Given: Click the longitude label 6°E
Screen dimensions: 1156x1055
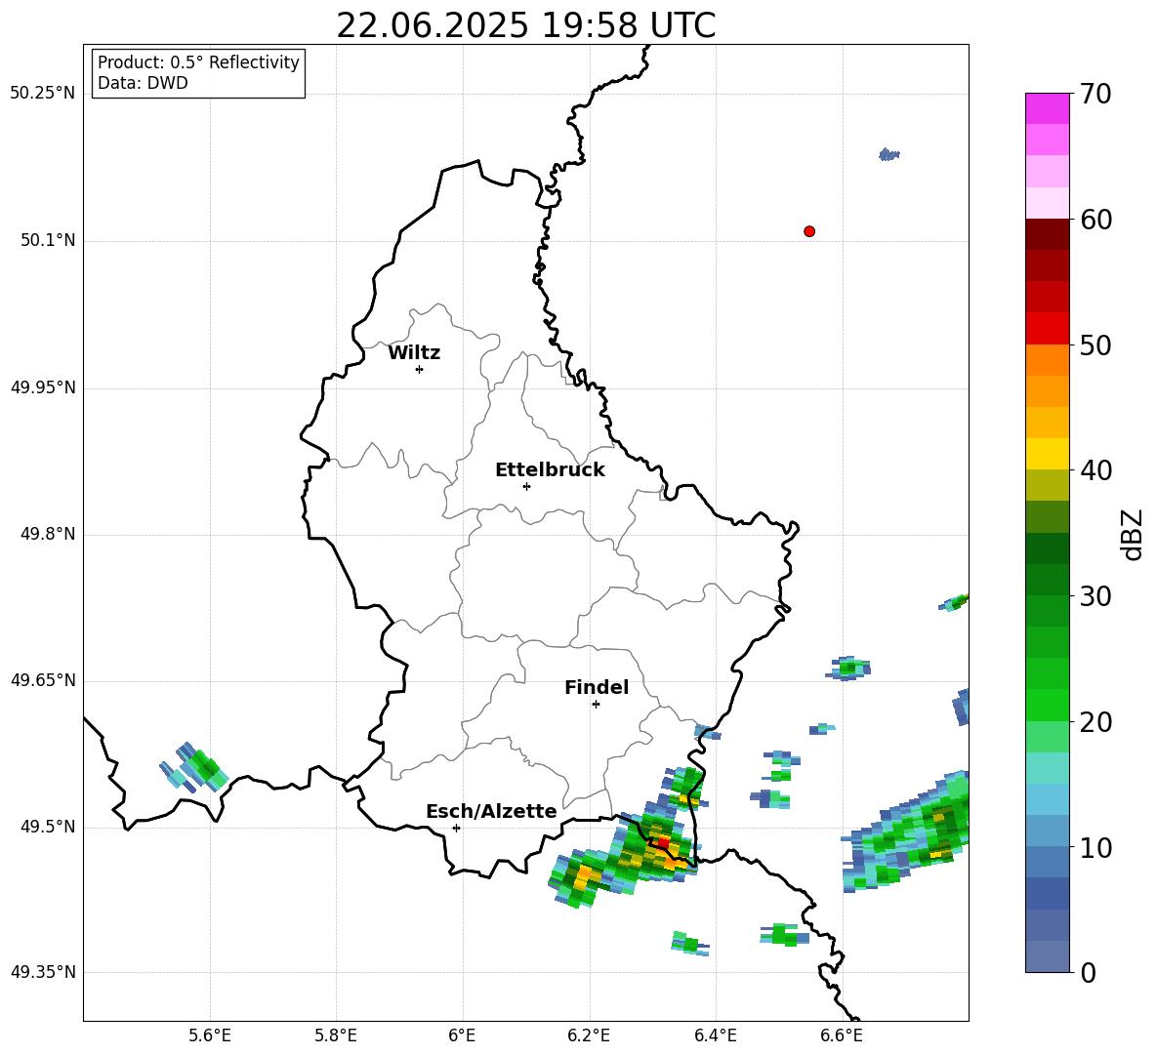Looking at the screenshot, I should click(462, 1035).
